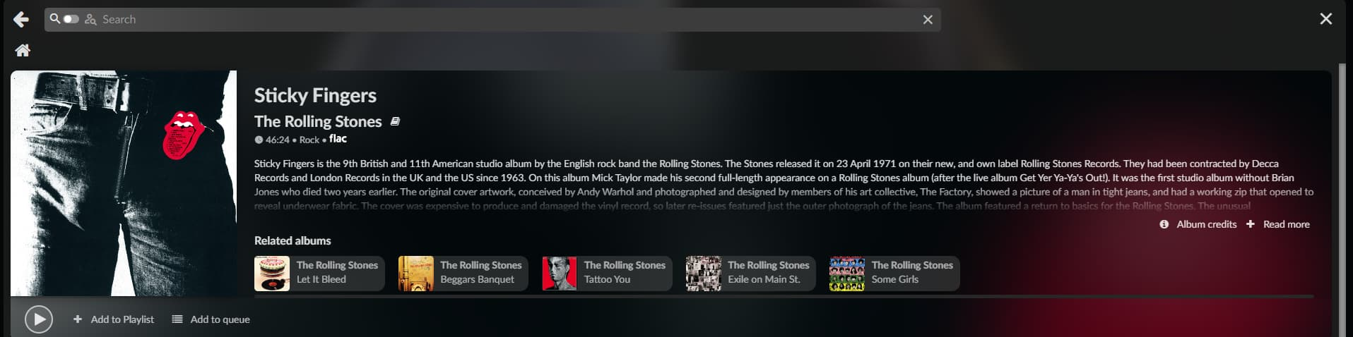Click the Sticky Fingers cover artwork

point(124,183)
